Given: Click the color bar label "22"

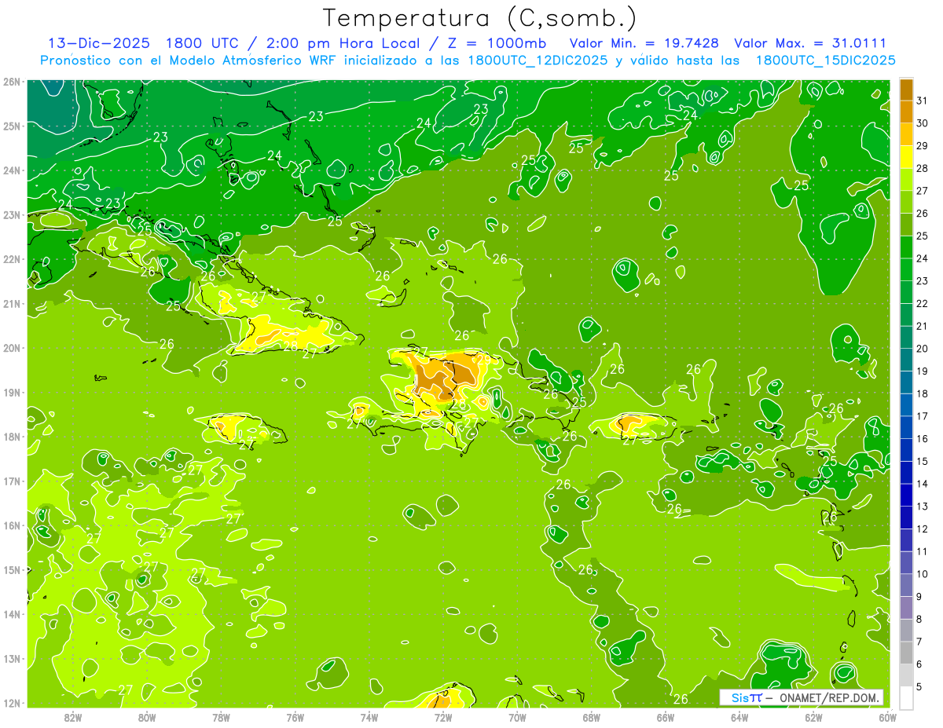Looking at the screenshot, I should tap(923, 303).
